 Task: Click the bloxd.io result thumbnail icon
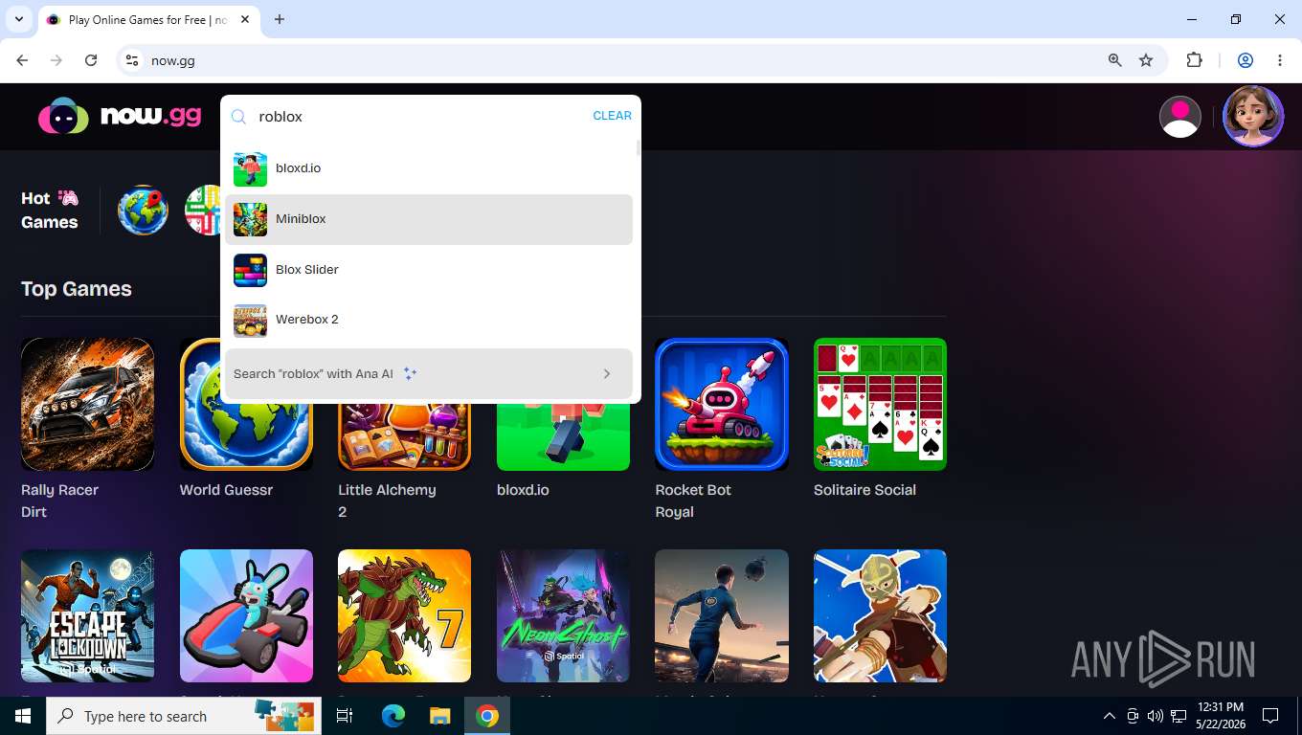point(250,169)
